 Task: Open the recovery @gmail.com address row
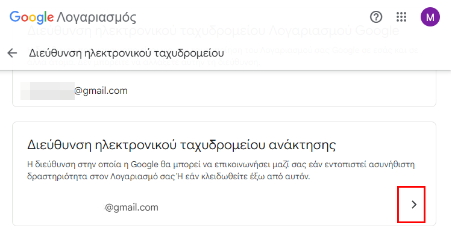(x=224, y=207)
